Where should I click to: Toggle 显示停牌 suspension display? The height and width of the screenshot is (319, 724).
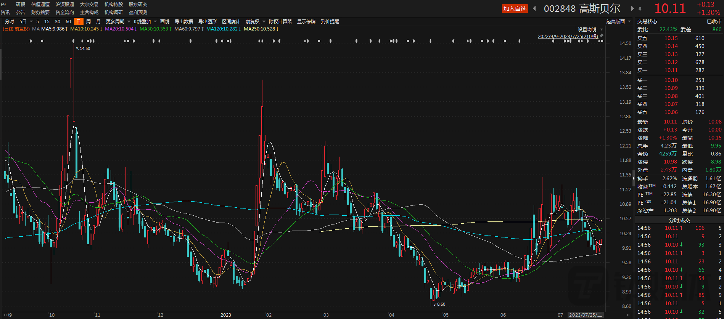coord(306,22)
